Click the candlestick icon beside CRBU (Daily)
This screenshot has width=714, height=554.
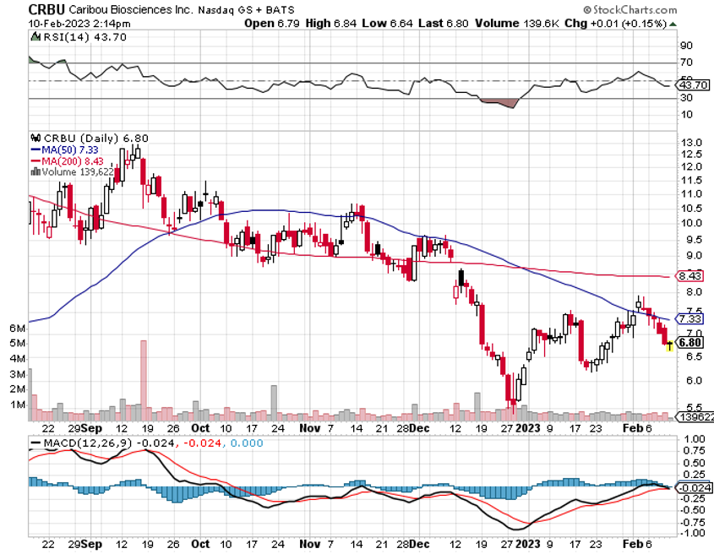click(35, 138)
